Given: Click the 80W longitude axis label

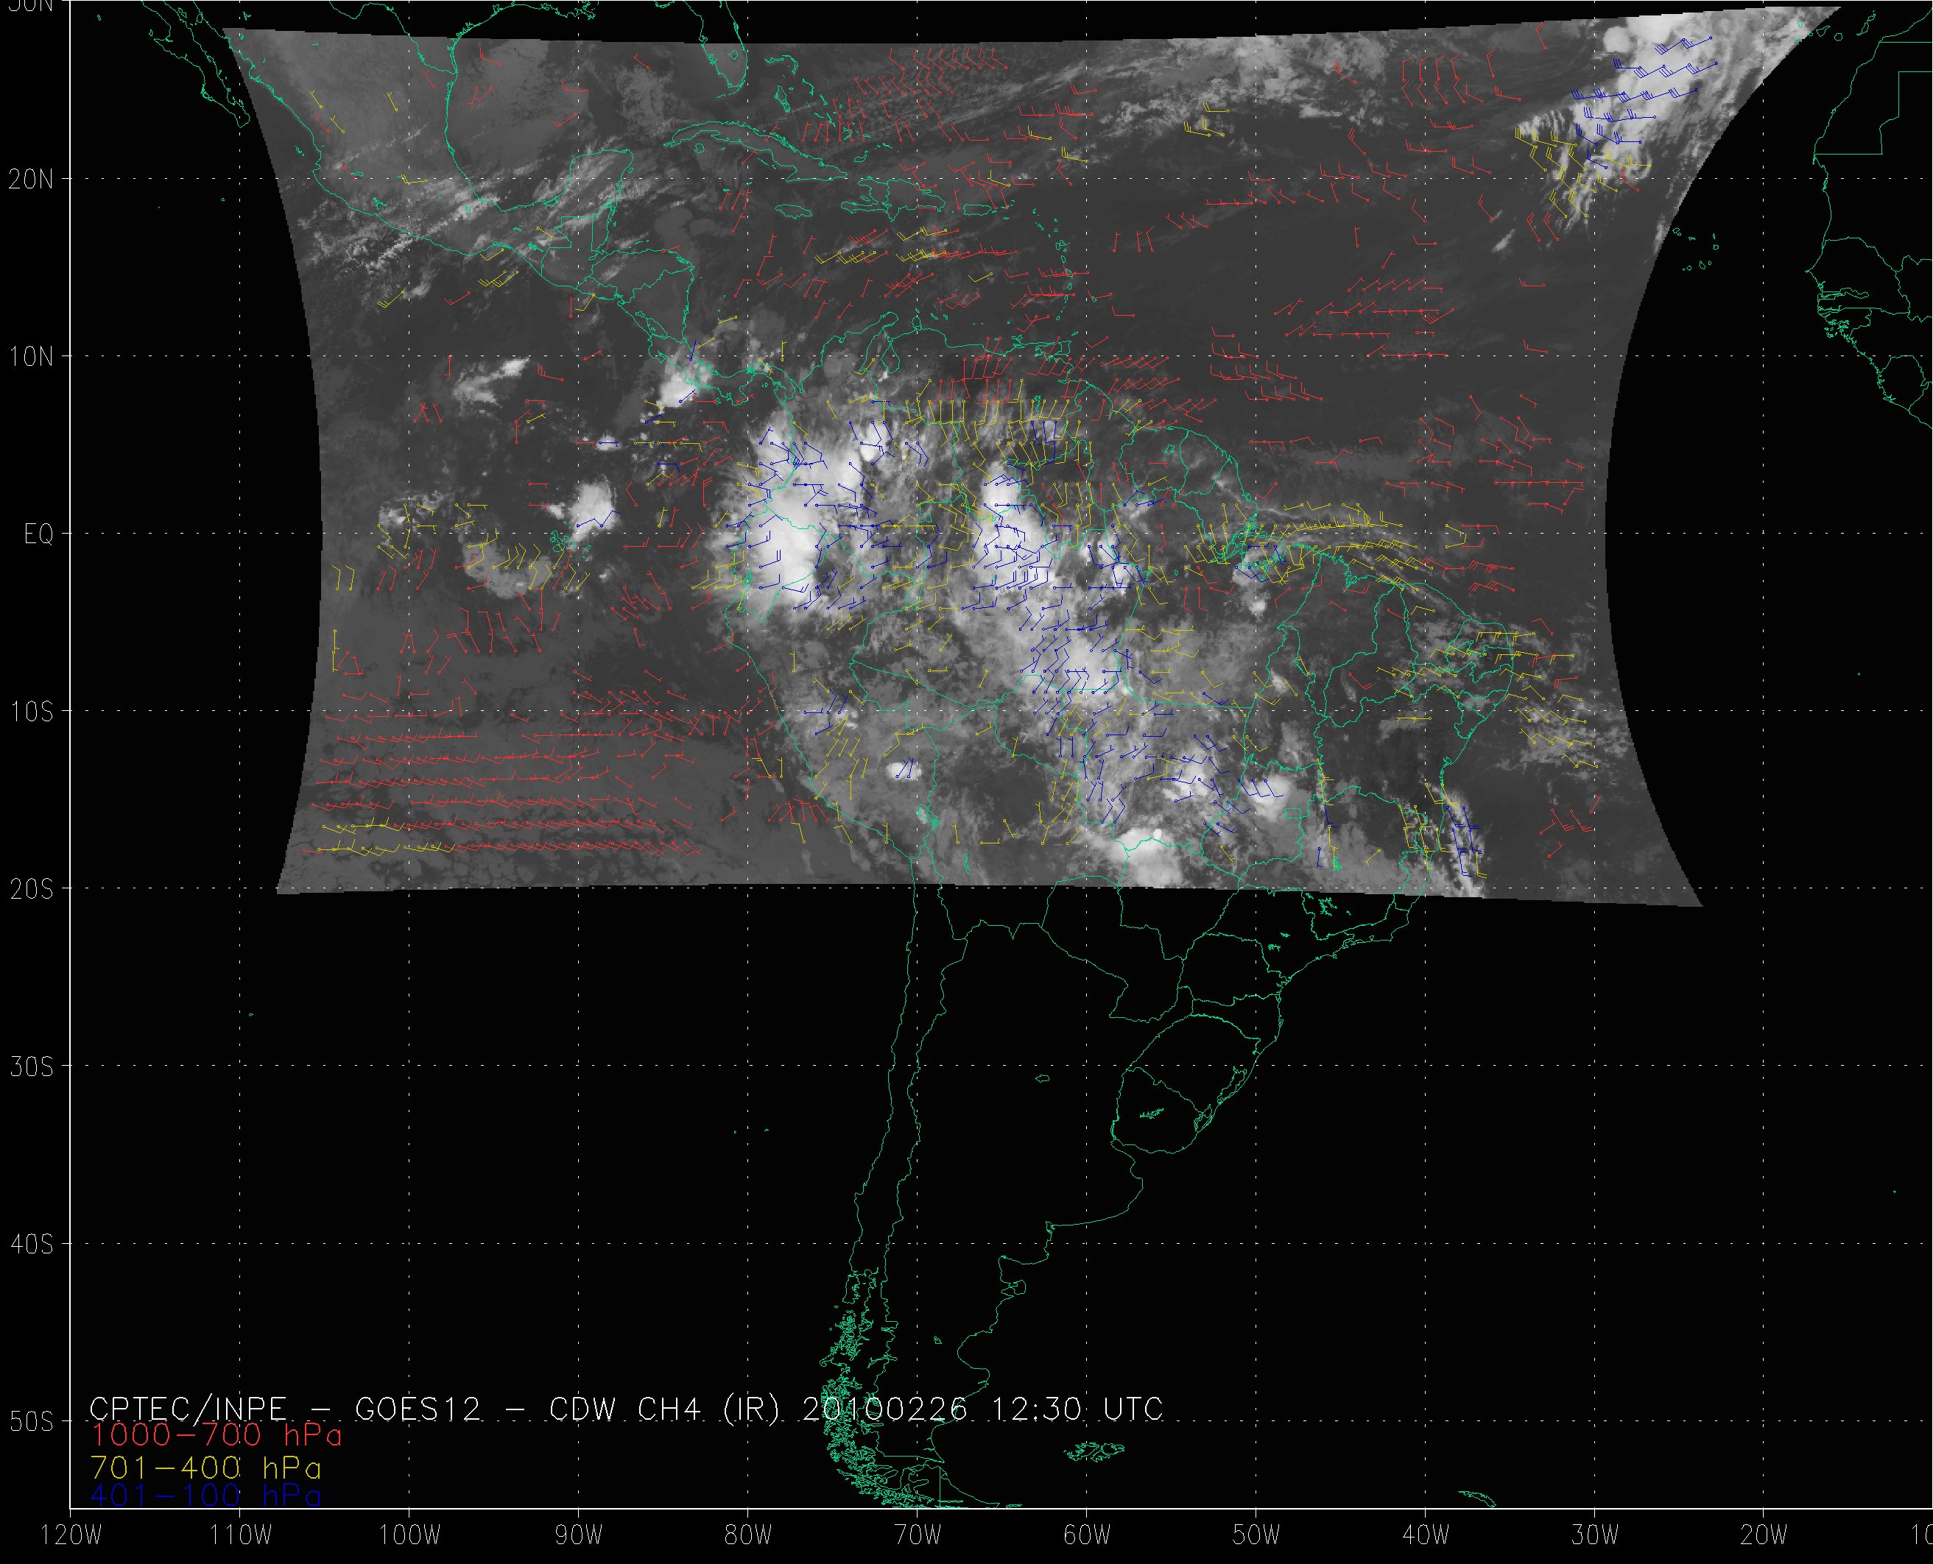Looking at the screenshot, I should click(x=748, y=1535).
